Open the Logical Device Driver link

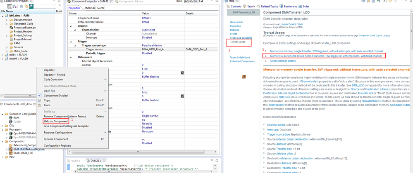tap(292, 24)
